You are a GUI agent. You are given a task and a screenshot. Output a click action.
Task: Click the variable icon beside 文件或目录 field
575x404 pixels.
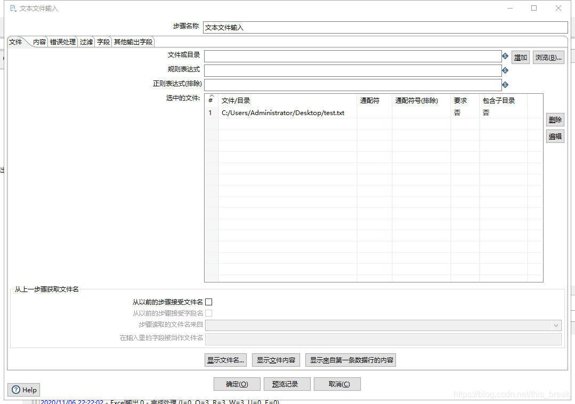tap(505, 56)
